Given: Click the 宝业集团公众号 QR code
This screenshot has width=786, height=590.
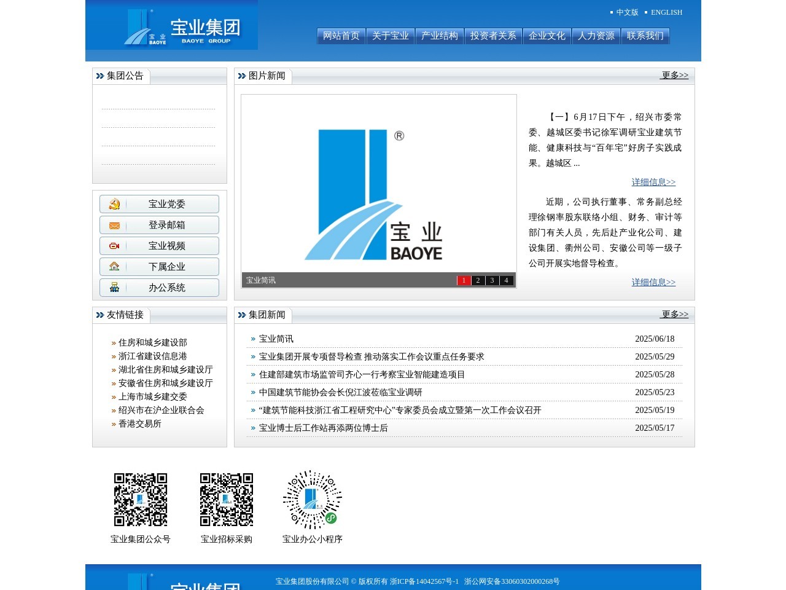Looking at the screenshot, I should coord(141,500).
